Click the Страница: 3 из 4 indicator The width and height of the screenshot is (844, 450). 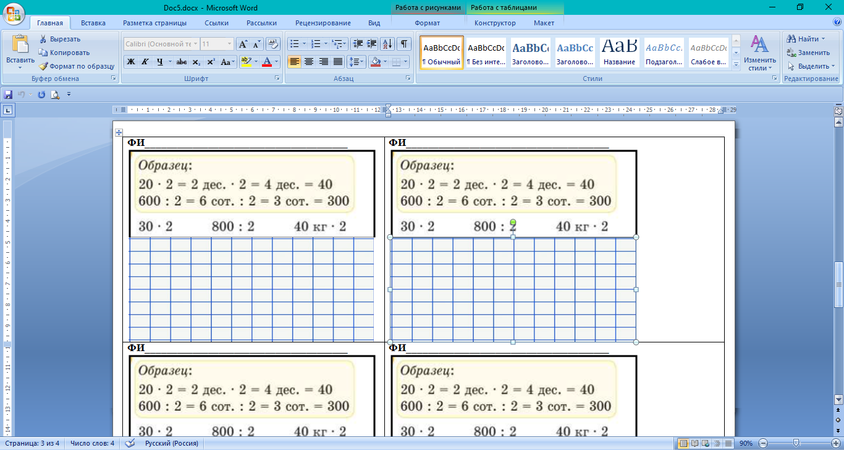[32, 443]
